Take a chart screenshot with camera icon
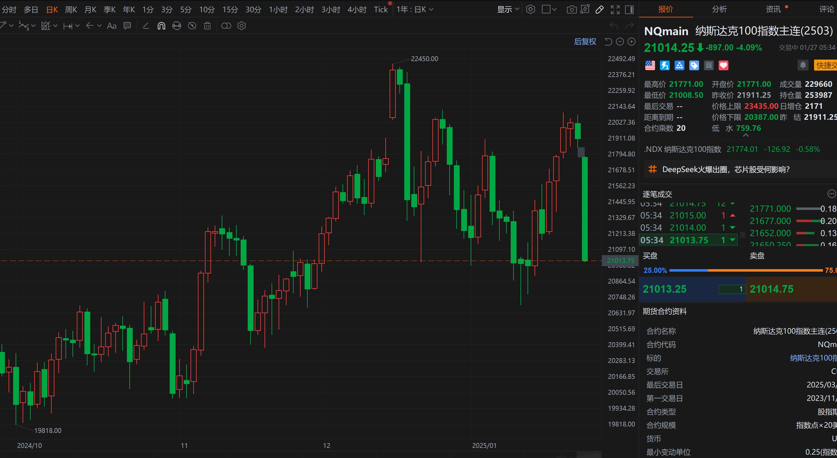This screenshot has height=458, width=837. tap(572, 9)
